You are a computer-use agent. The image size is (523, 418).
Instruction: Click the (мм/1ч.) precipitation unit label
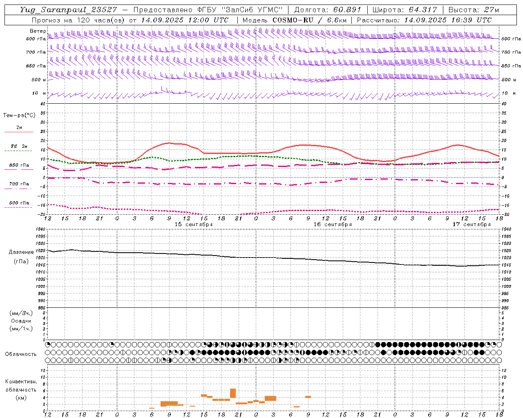[x=21, y=329]
